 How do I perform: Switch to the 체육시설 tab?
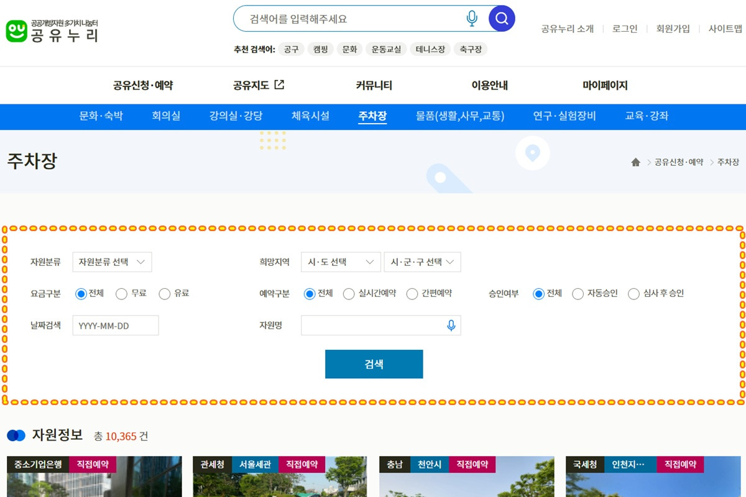click(310, 116)
